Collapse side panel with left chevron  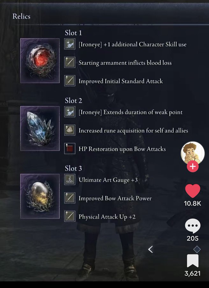[150, 249]
